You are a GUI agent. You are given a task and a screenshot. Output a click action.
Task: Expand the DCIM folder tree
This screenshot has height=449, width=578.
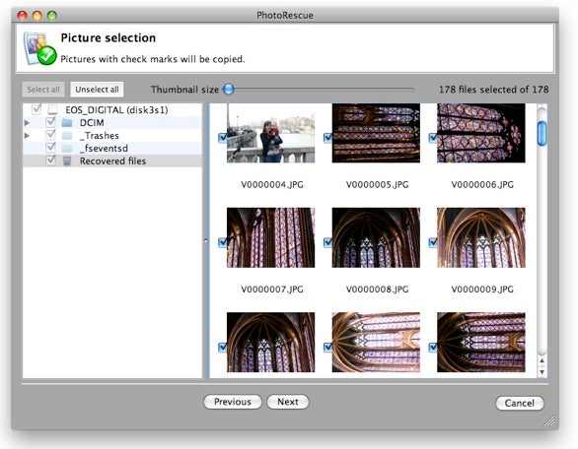pyautogui.click(x=27, y=122)
